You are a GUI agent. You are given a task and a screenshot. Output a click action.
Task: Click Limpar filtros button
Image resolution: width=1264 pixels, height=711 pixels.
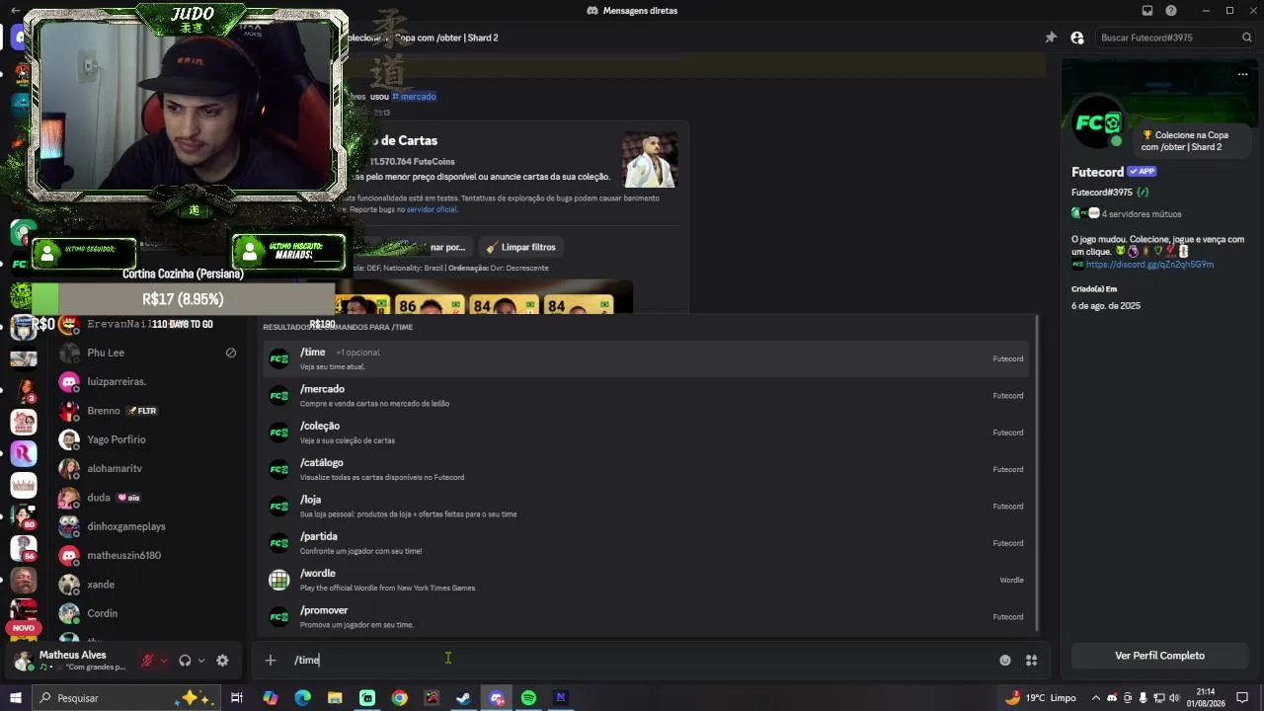(521, 247)
